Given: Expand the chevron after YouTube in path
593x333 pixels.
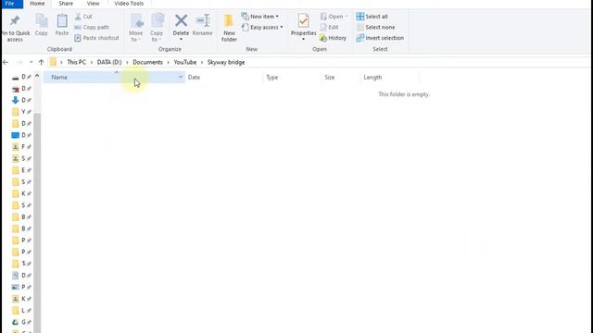Looking at the screenshot, I should (202, 62).
